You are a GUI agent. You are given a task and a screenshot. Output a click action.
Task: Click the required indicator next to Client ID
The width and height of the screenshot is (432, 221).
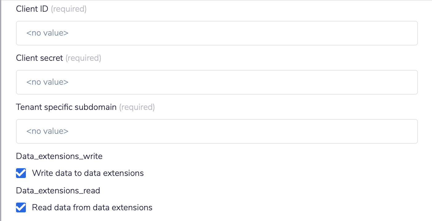click(68, 9)
